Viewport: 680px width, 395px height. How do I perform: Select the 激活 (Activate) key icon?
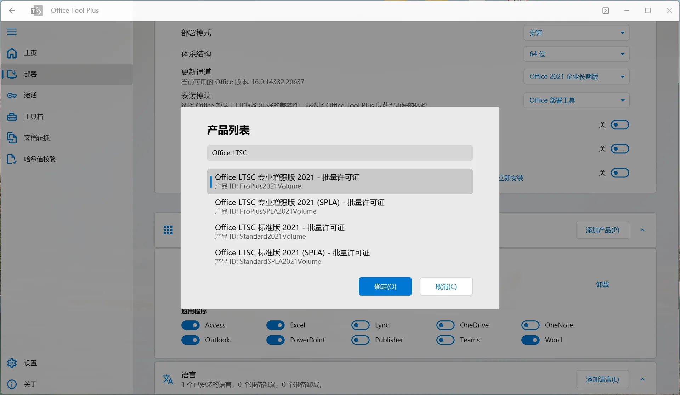click(12, 95)
